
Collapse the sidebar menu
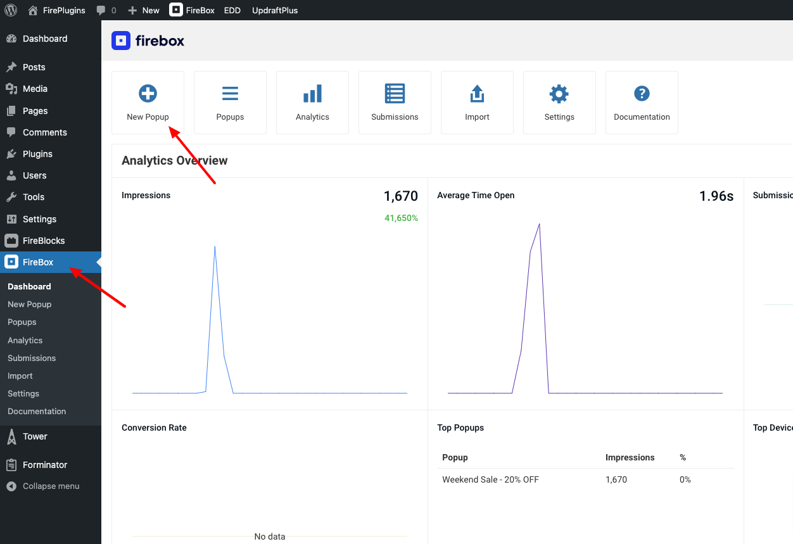[51, 486]
